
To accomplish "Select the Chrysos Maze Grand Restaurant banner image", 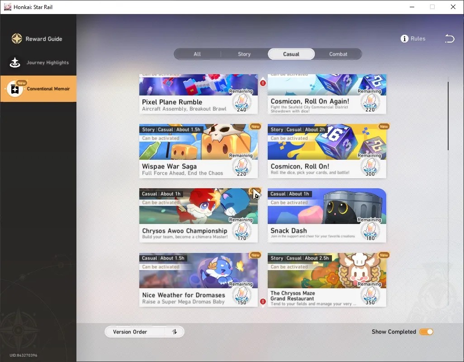I will [327, 270].
